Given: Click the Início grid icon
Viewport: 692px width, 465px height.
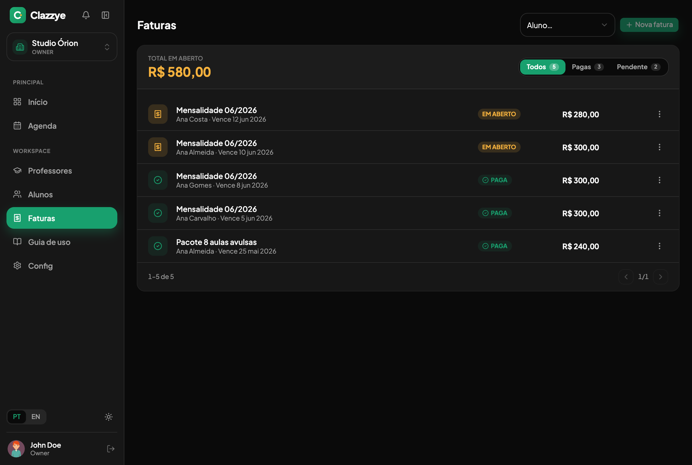Looking at the screenshot, I should click(x=17, y=102).
